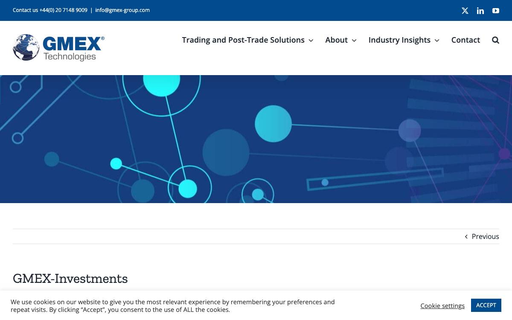512x320 pixels.
Task: Click the cookie consent message text
Action: [173, 306]
